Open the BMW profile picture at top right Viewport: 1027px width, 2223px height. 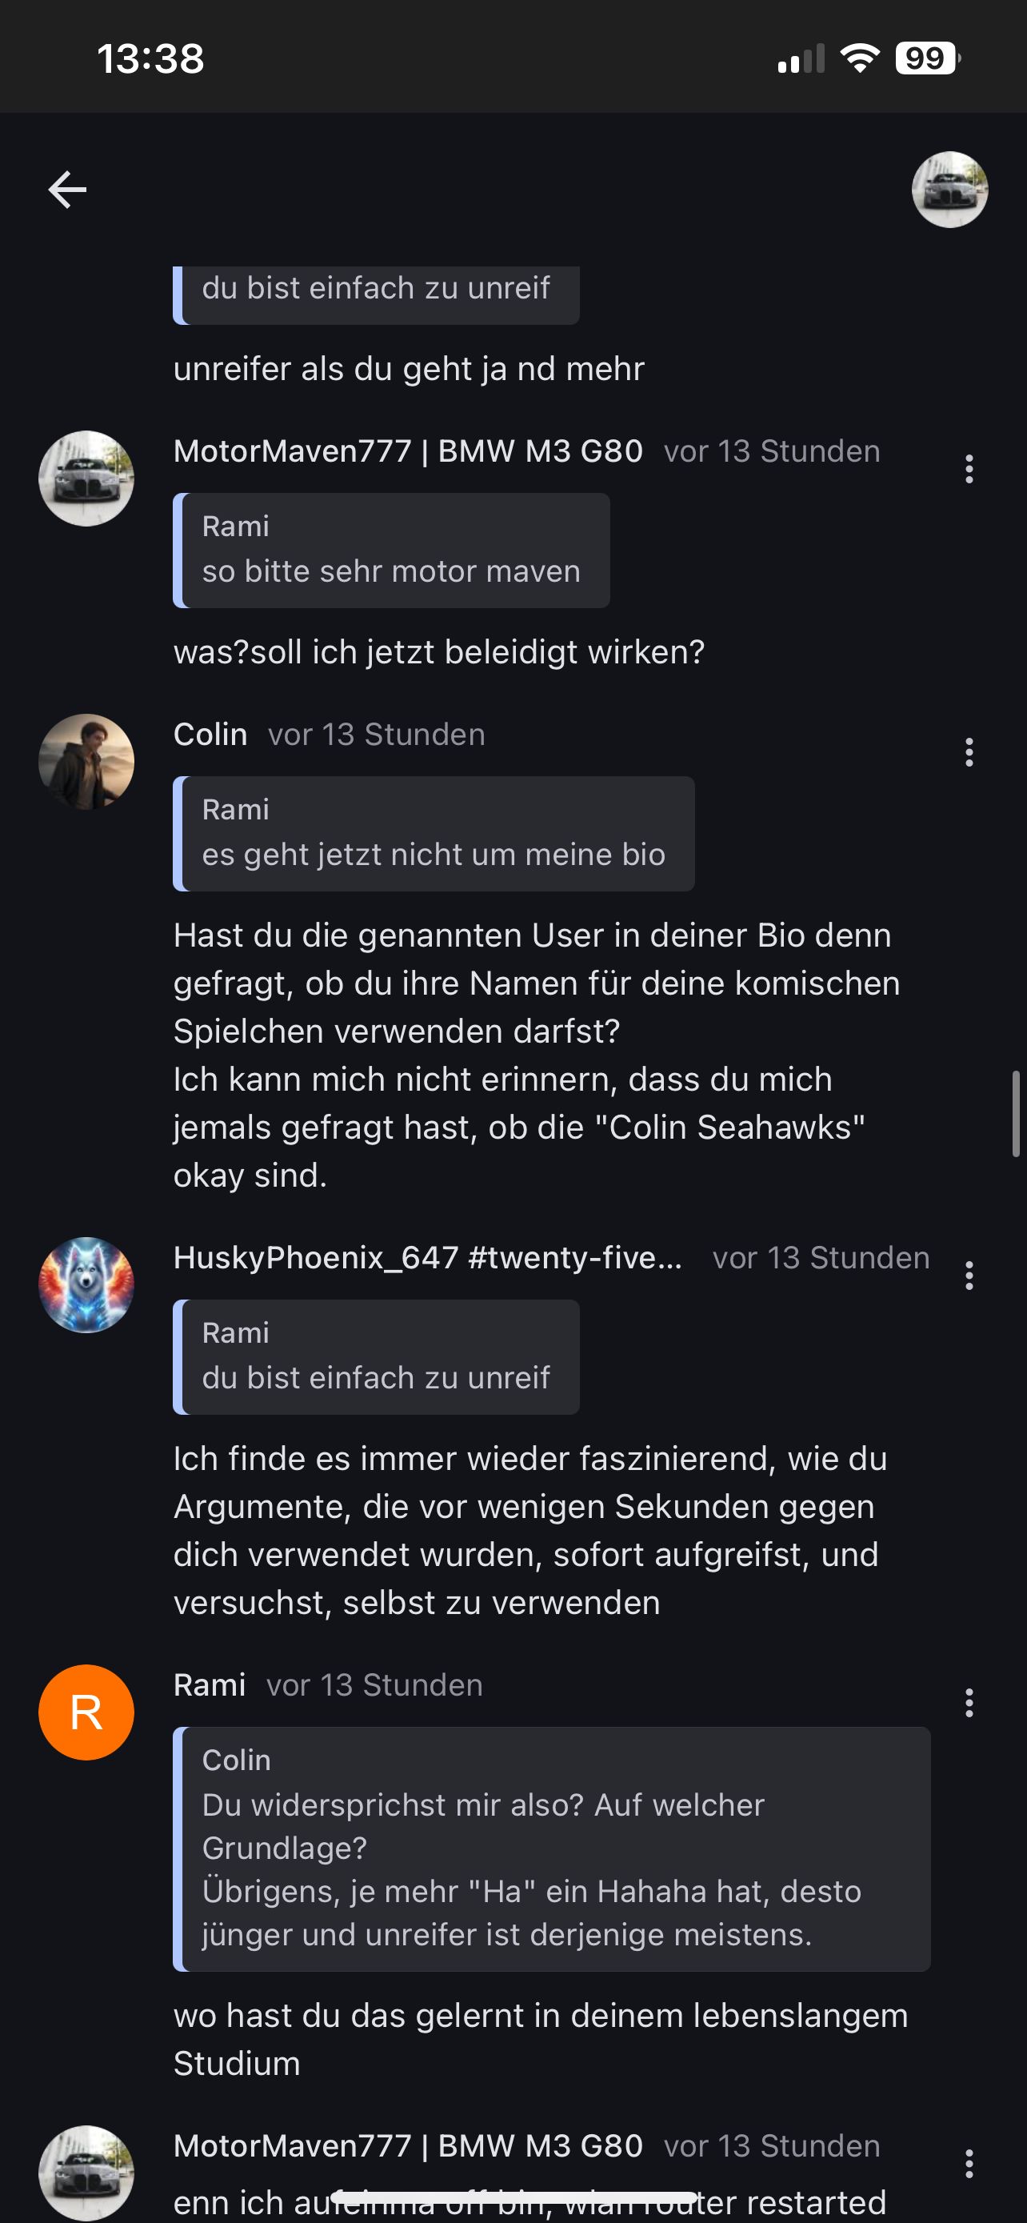tap(949, 190)
